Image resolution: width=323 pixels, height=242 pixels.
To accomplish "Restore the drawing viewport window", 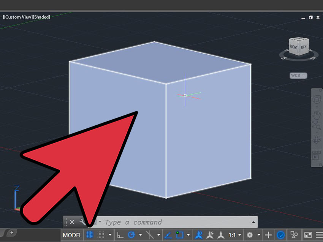I will coord(310,18).
